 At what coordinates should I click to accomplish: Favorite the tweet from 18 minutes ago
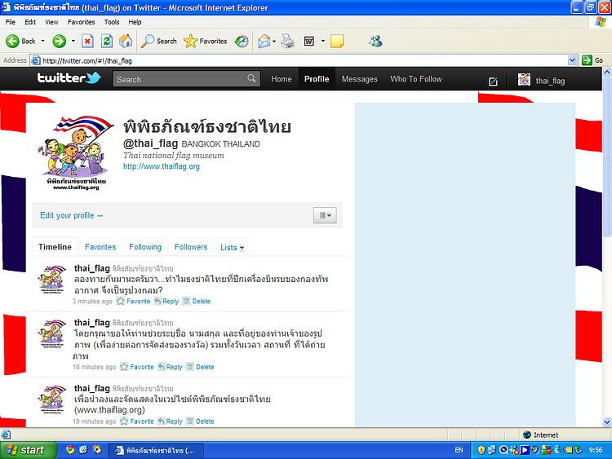(x=137, y=367)
